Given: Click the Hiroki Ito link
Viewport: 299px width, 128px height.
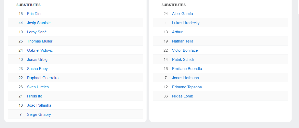Looking at the screenshot, I should [x=34, y=96].
